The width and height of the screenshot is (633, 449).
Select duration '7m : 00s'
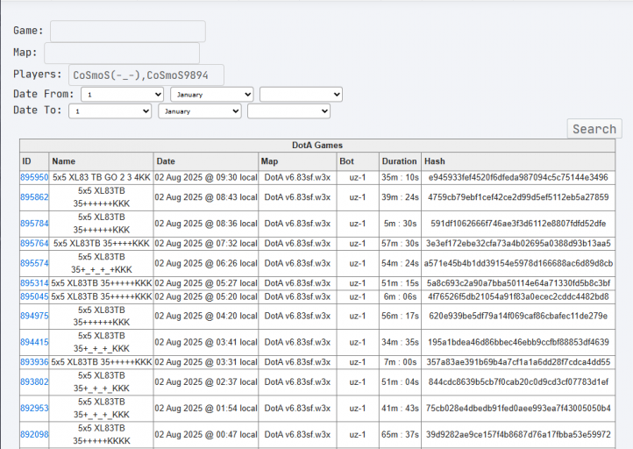[x=400, y=362]
